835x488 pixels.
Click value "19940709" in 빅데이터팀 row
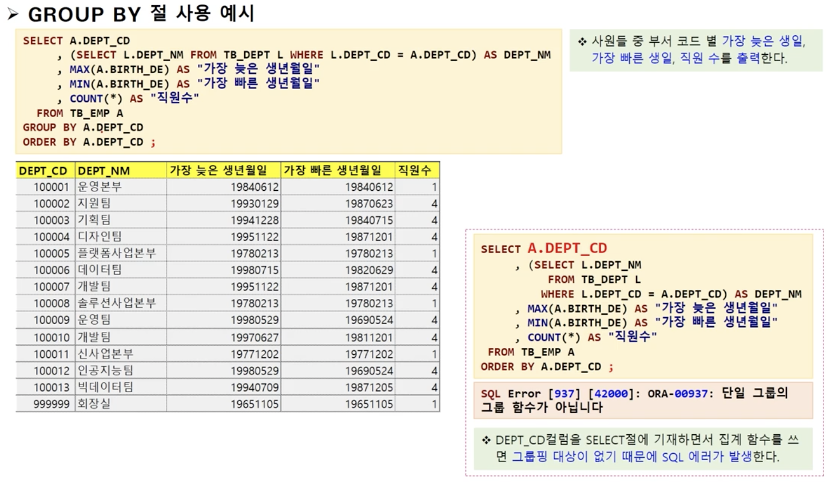(255, 387)
